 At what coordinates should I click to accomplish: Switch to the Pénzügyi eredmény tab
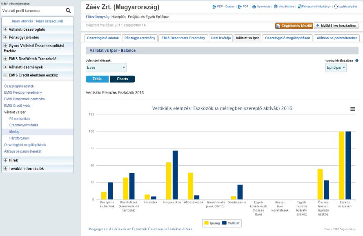[x=140, y=38]
